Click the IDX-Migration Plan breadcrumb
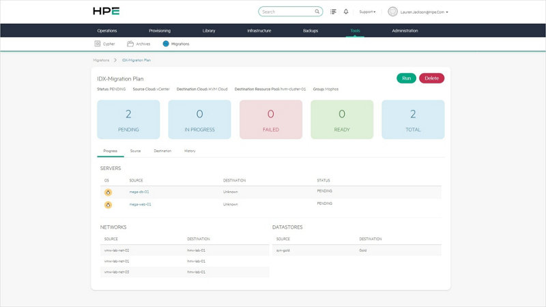The height and width of the screenshot is (307, 546). (x=136, y=60)
